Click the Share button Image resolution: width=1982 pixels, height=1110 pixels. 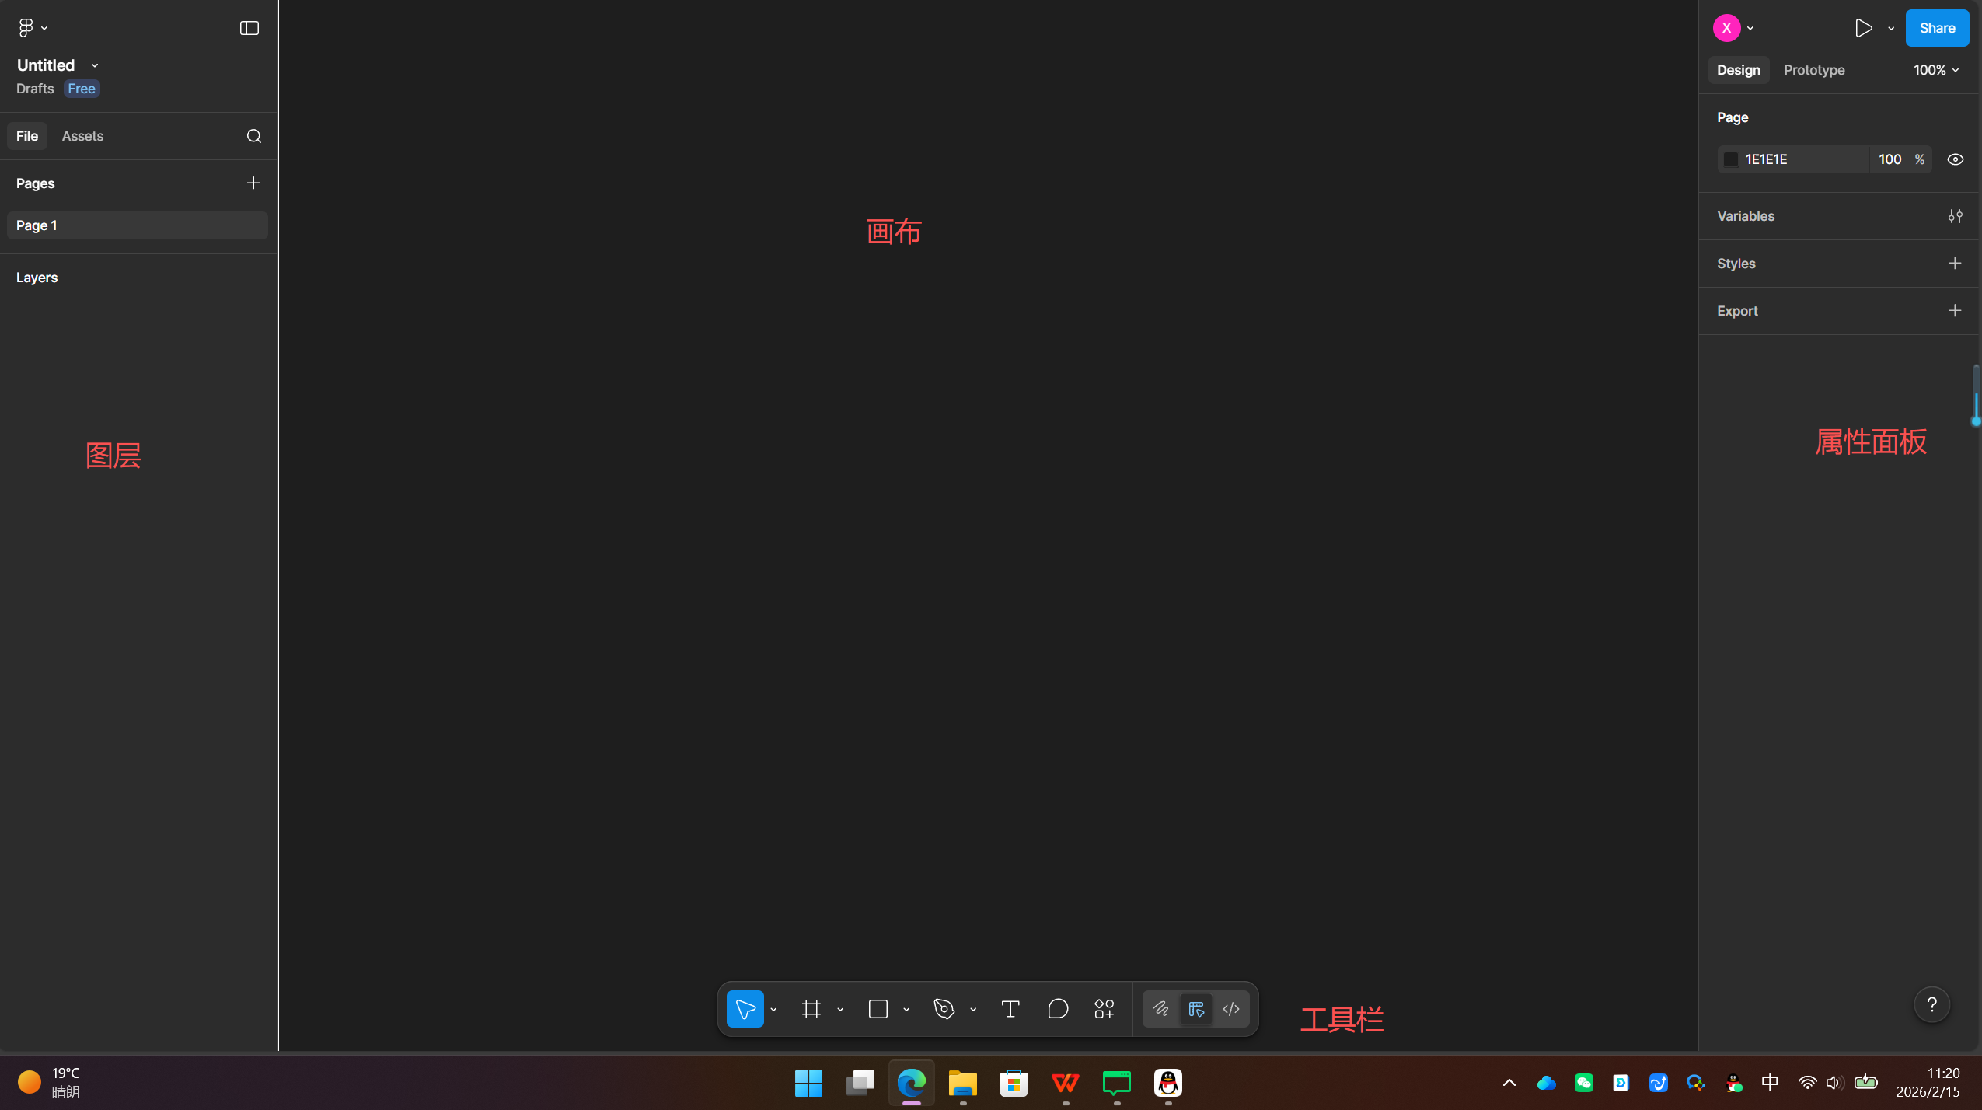click(1936, 27)
